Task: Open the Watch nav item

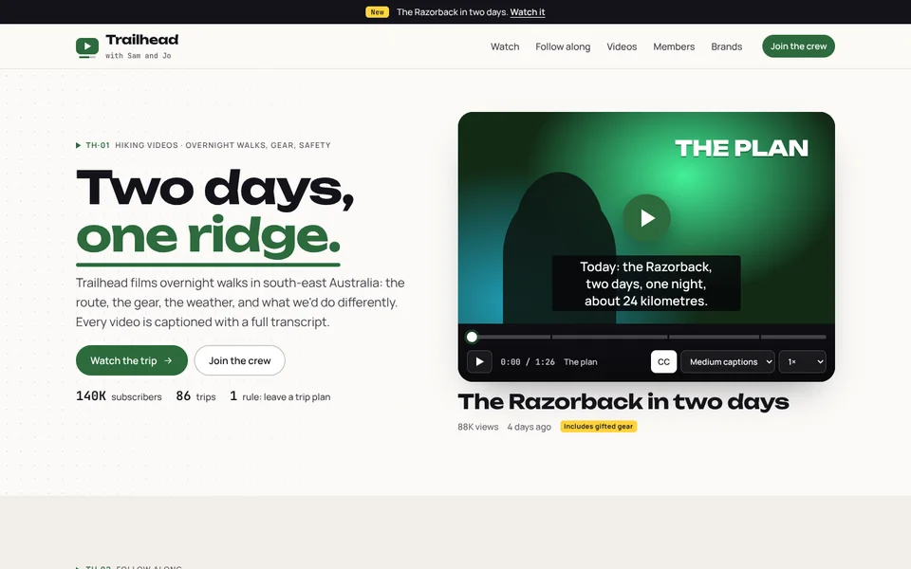Action: (x=505, y=46)
